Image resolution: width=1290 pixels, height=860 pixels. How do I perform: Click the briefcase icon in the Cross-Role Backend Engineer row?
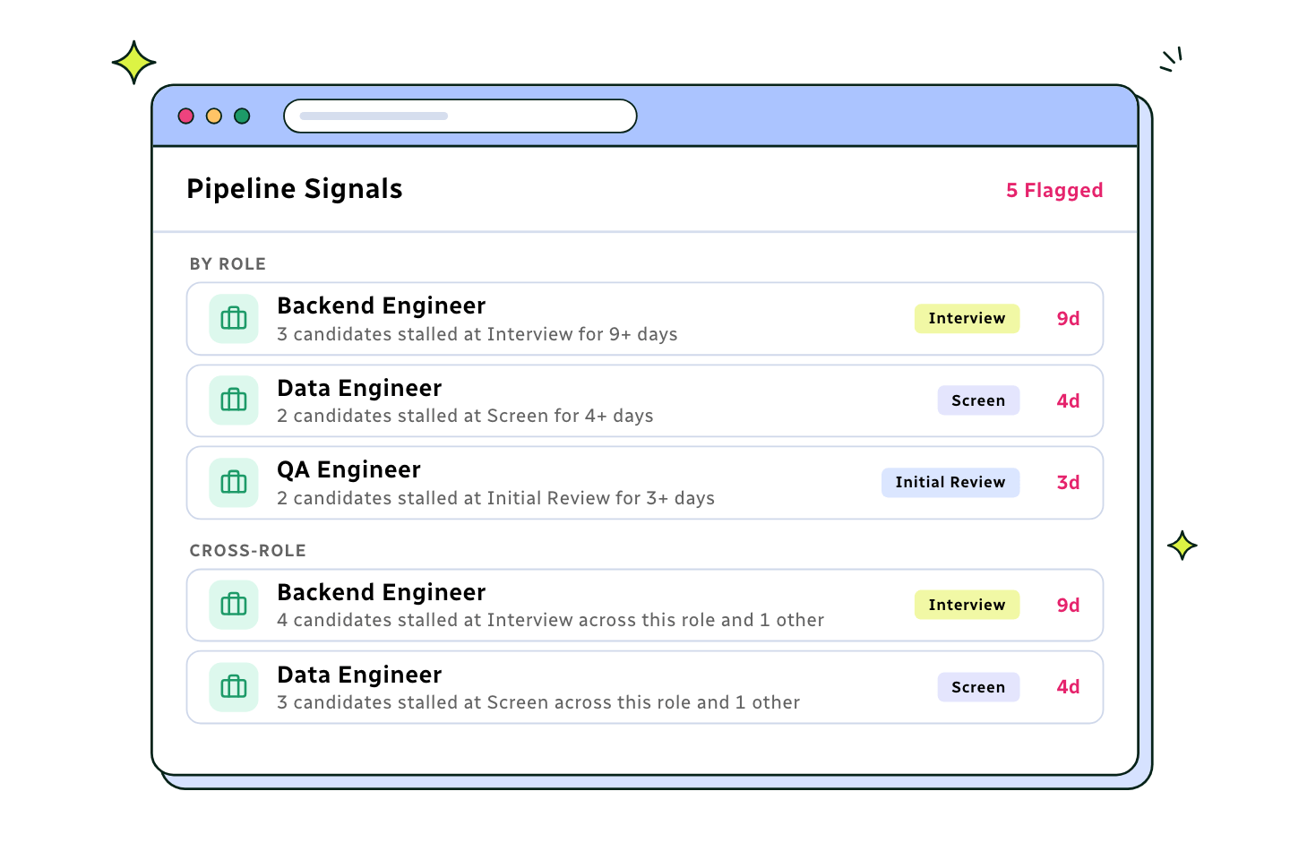point(234,605)
